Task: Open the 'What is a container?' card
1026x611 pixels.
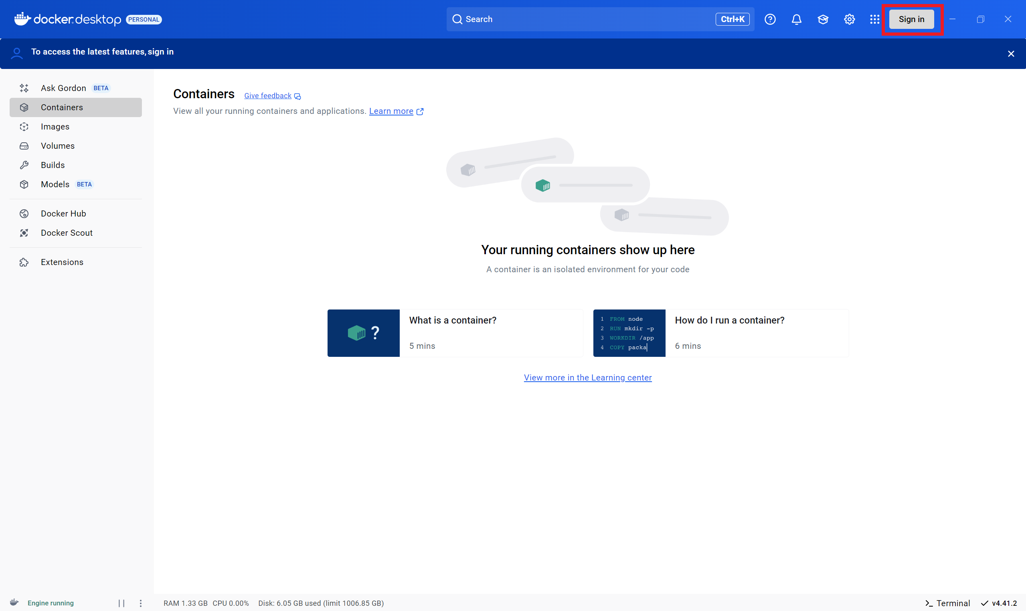Action: (455, 333)
